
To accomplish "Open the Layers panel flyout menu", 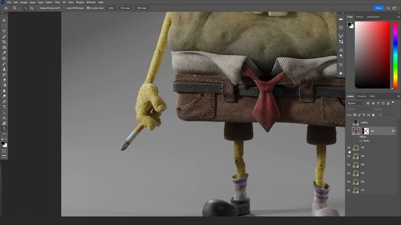I will (398, 96).
